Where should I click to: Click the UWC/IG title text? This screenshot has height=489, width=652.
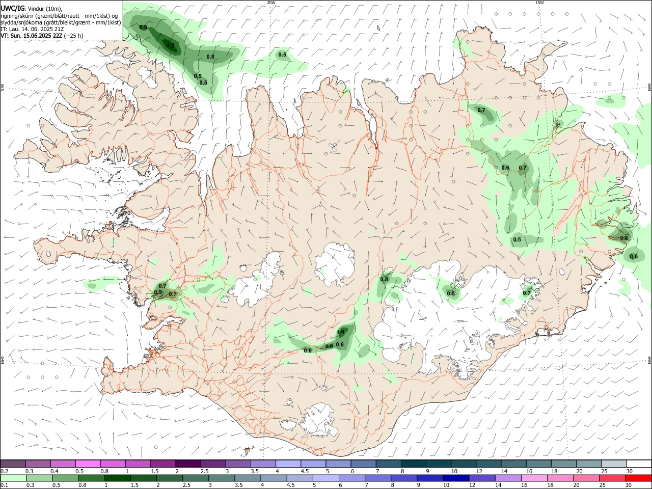pyautogui.click(x=12, y=8)
